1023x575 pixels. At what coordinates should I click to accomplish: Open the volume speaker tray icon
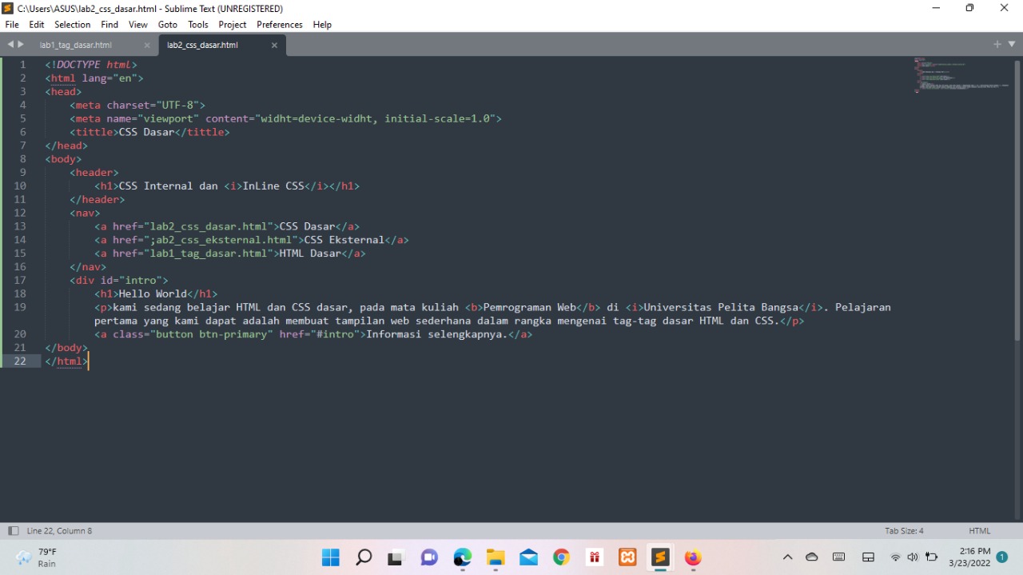coord(913,557)
